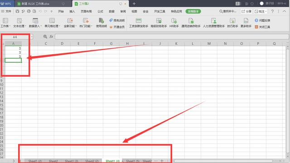
Task: Select column header K
Action: (176, 43)
